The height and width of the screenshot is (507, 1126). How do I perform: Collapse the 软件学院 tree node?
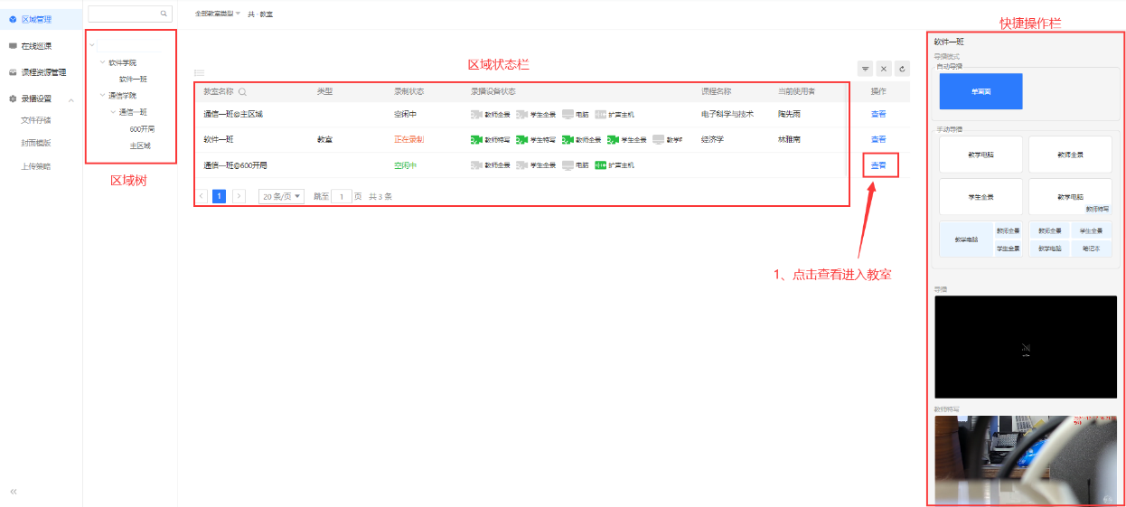(102, 63)
